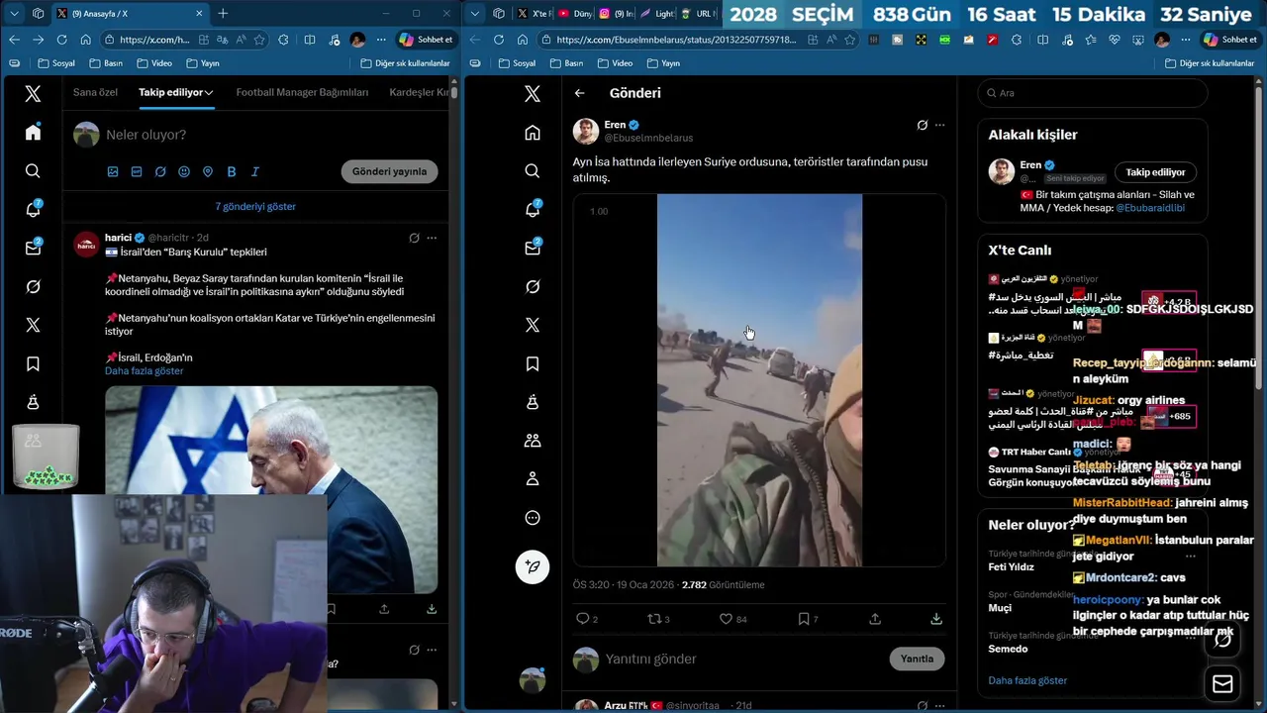1267x713 pixels.
Task: Add a GIF in the post composer
Action: (137, 171)
